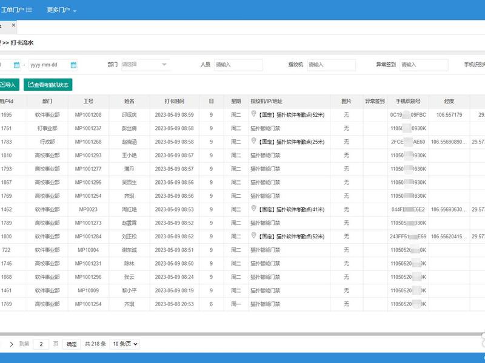The width and height of the screenshot is (485, 363).
Task: Select the MP10009 employee number cell
Action: click(88, 290)
